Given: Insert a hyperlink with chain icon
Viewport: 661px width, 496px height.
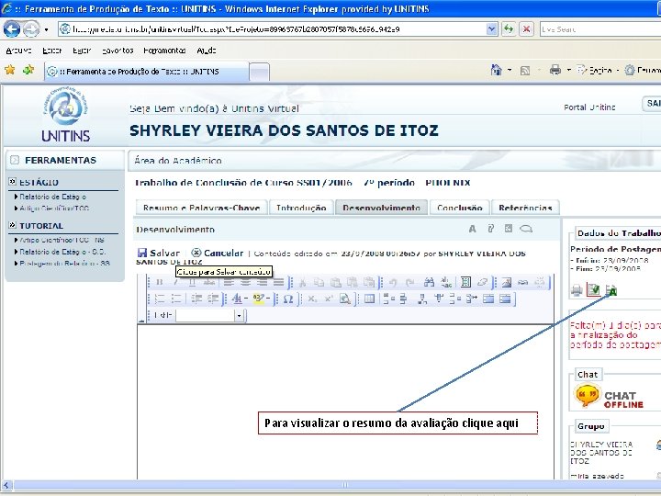Looking at the screenshot, I should (x=522, y=282).
